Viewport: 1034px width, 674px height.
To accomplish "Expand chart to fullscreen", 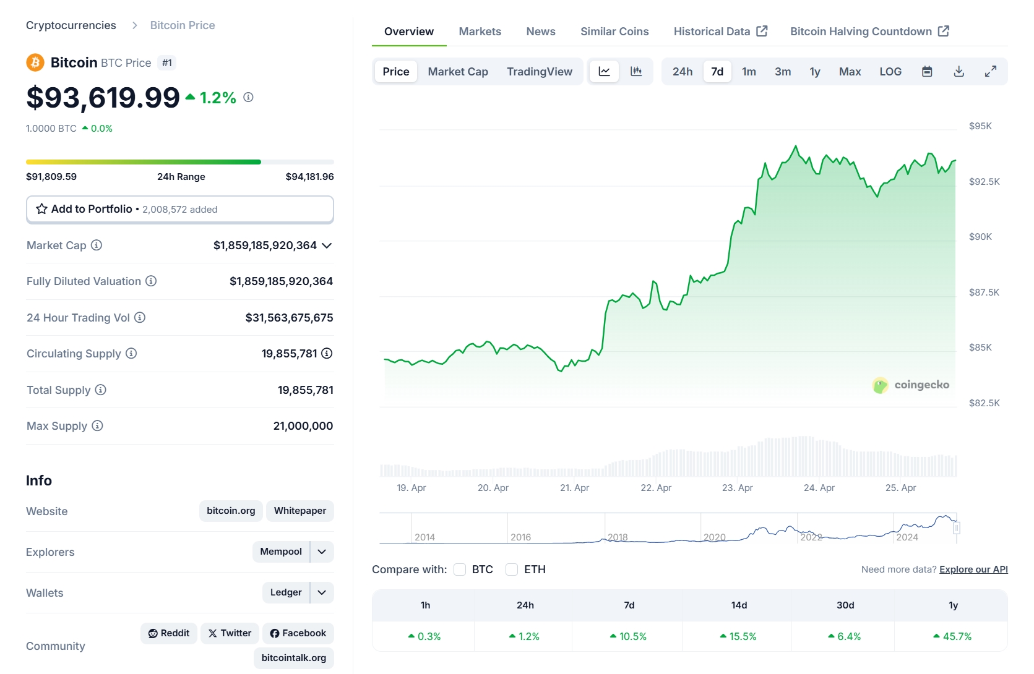I will point(991,72).
